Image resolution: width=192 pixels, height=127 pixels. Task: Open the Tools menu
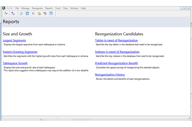58,8
